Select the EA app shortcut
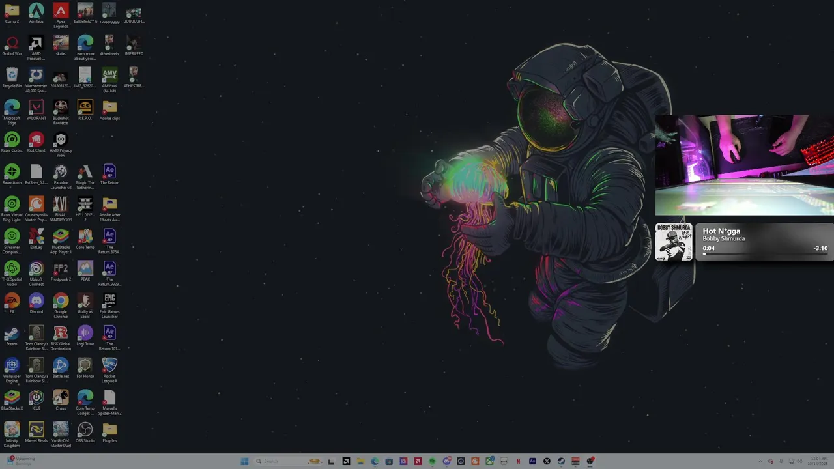Viewport: 834px width, 469px height. click(12, 303)
